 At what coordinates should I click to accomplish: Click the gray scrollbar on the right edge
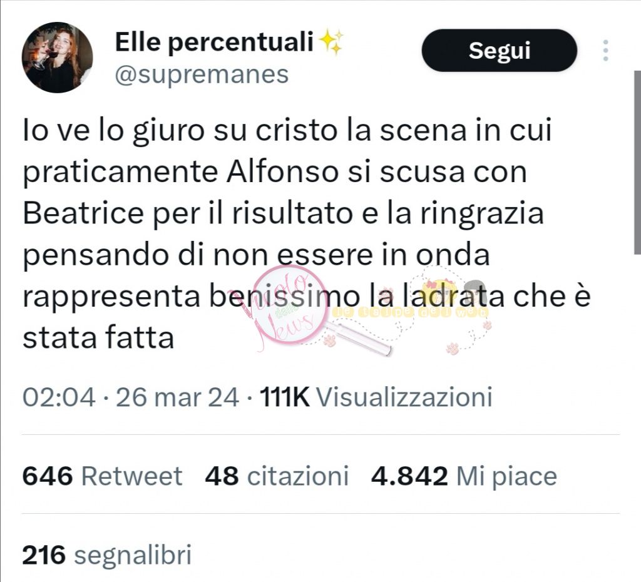point(637,162)
